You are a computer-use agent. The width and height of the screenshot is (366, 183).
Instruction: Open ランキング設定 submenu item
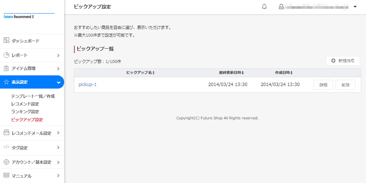tap(25, 111)
